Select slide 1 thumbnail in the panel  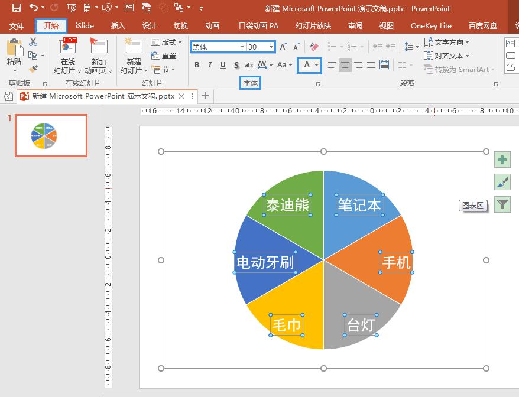coord(50,135)
